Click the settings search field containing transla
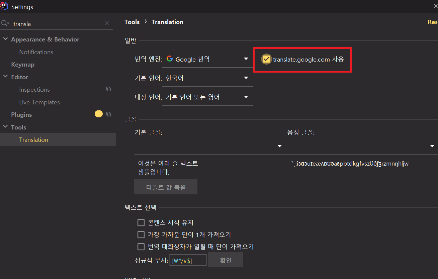Image resolution: width=438 pixels, height=279 pixels. [x=57, y=23]
